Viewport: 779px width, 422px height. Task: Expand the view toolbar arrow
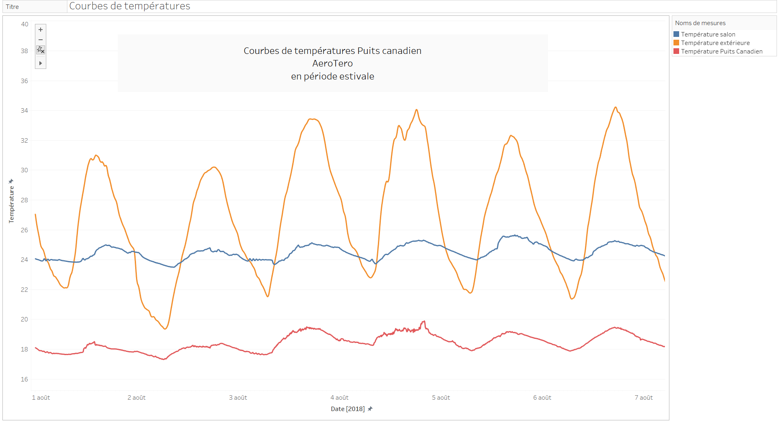(41, 63)
